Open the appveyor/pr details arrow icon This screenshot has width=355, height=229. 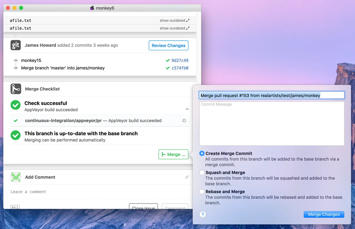(184, 121)
